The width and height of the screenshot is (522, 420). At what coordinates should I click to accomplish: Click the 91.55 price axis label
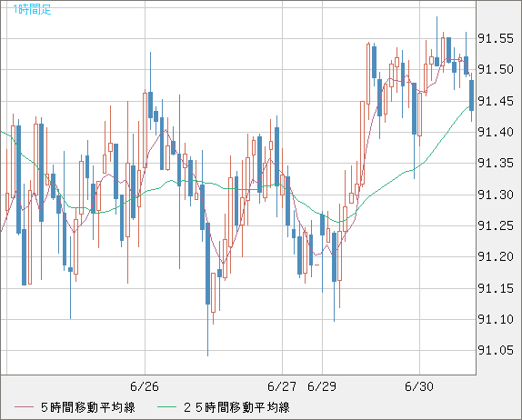496,39
